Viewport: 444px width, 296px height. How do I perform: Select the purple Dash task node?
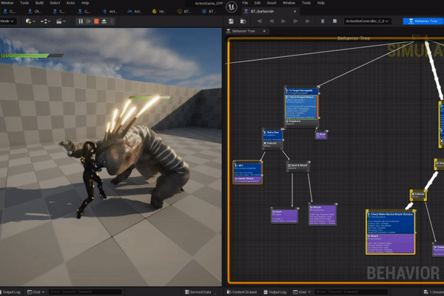click(x=284, y=216)
